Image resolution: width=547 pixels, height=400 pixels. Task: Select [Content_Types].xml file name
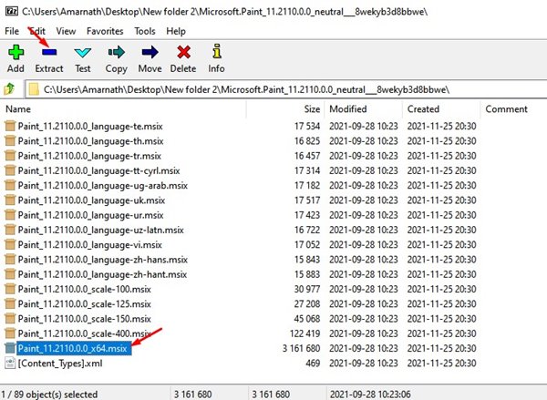(x=60, y=364)
